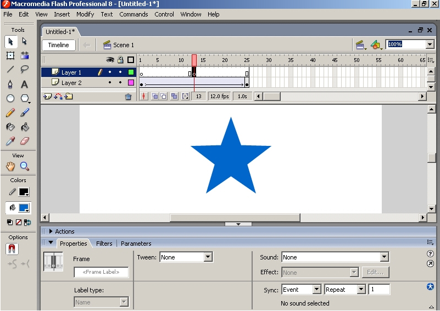Click the Edit Scene clapper icon
The height and width of the screenshot is (311, 440).
click(x=360, y=45)
